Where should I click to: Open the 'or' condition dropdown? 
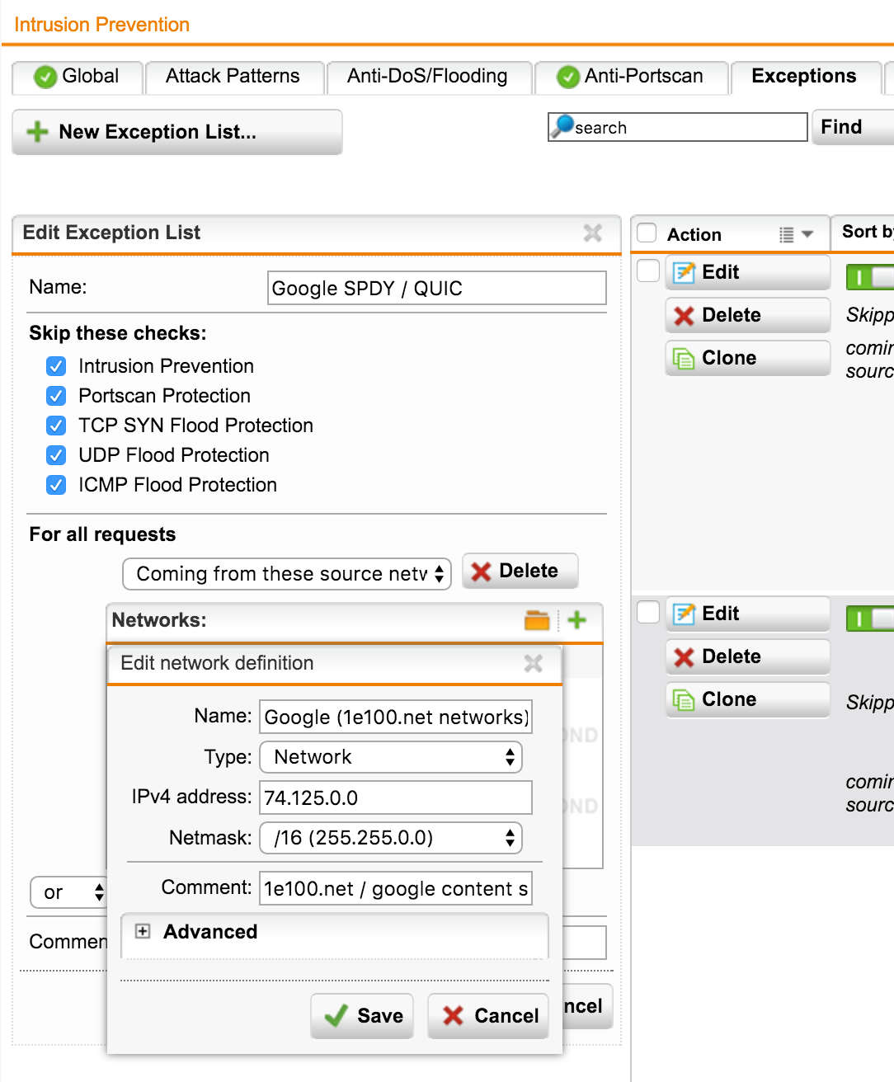coord(69,892)
